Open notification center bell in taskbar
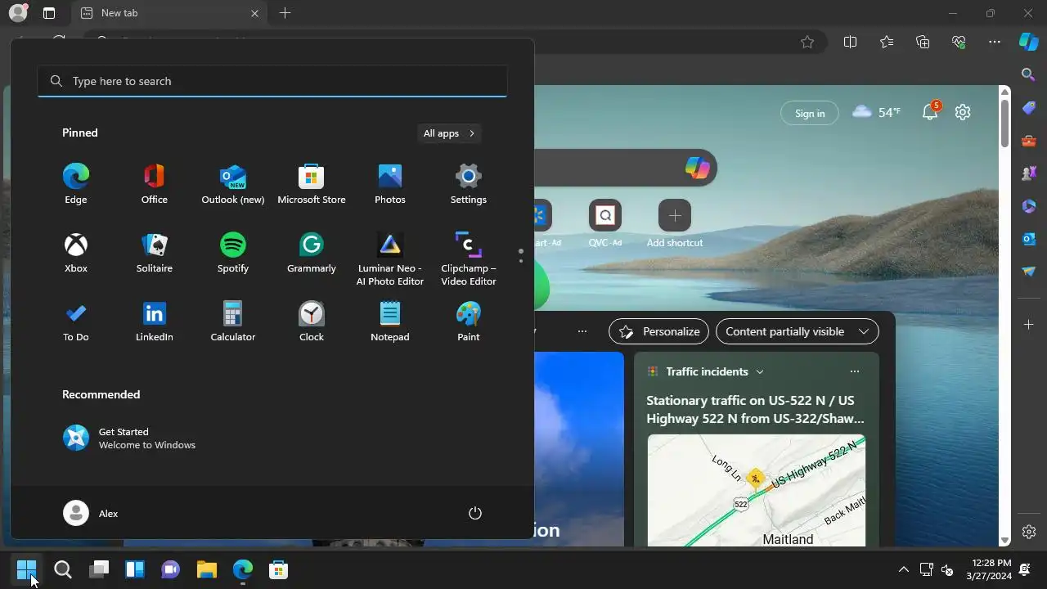Image resolution: width=1047 pixels, height=589 pixels. pos(1024,569)
